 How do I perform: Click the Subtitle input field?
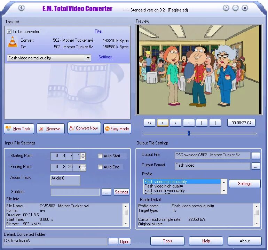pyautogui.click(x=75, y=192)
